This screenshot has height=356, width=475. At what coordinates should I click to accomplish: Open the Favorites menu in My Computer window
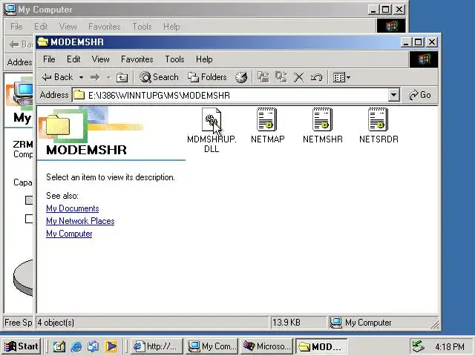click(x=104, y=27)
